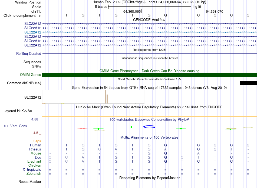Screen dimensions: 257x188
Task: Click the Mouse species label
Action: tap(36, 153)
